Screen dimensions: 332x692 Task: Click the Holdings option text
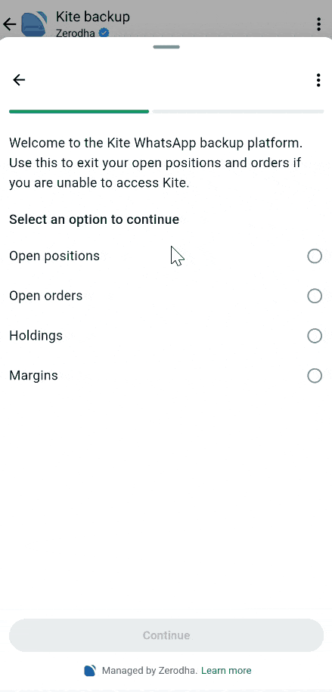(36, 336)
